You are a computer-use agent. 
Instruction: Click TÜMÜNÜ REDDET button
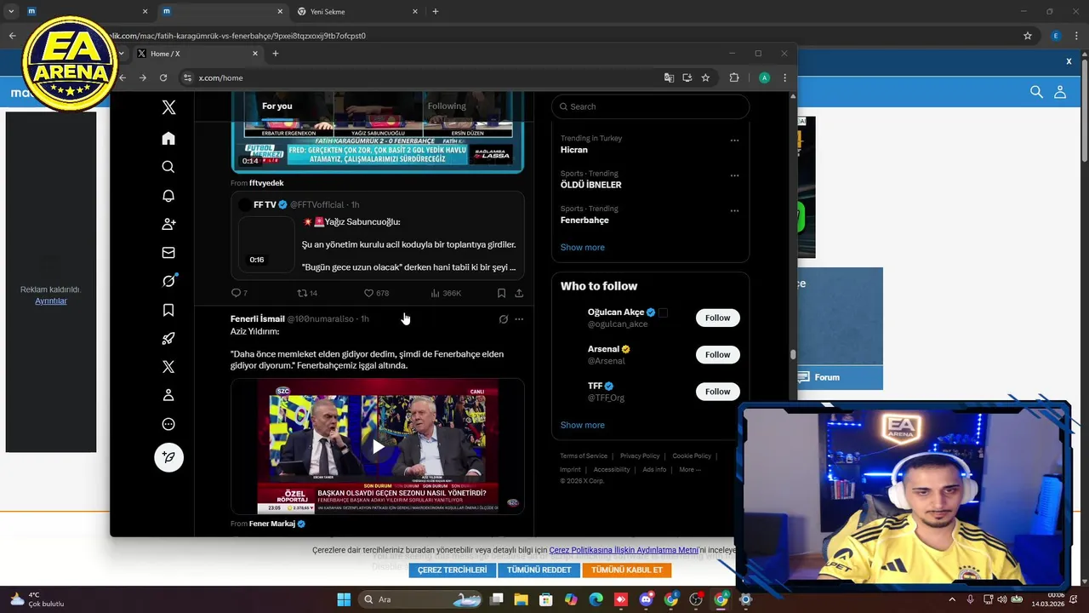539,570
